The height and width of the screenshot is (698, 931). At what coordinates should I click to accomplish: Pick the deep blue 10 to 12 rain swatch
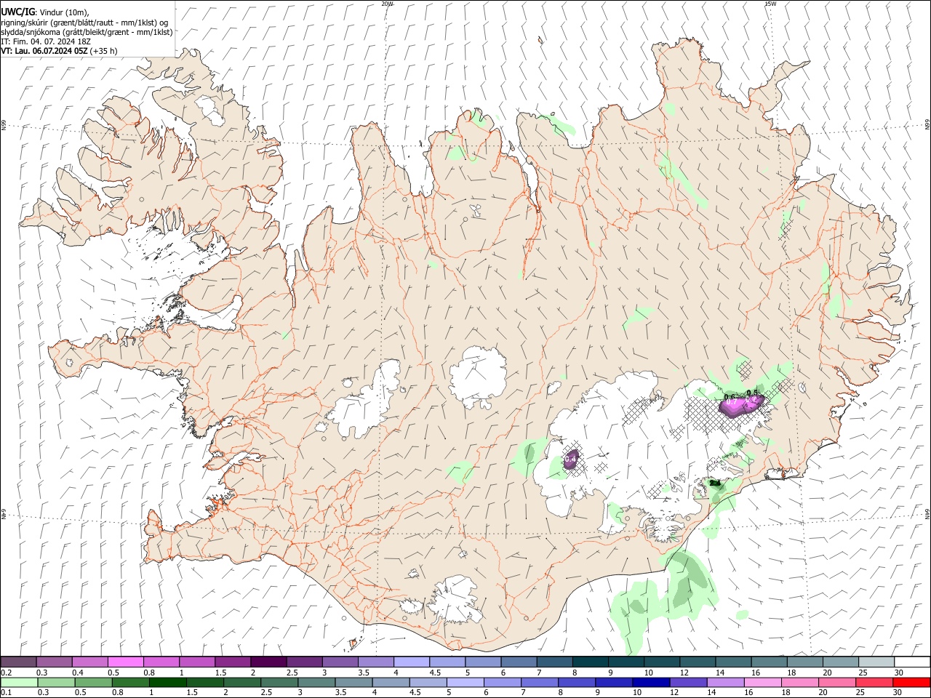point(651,682)
